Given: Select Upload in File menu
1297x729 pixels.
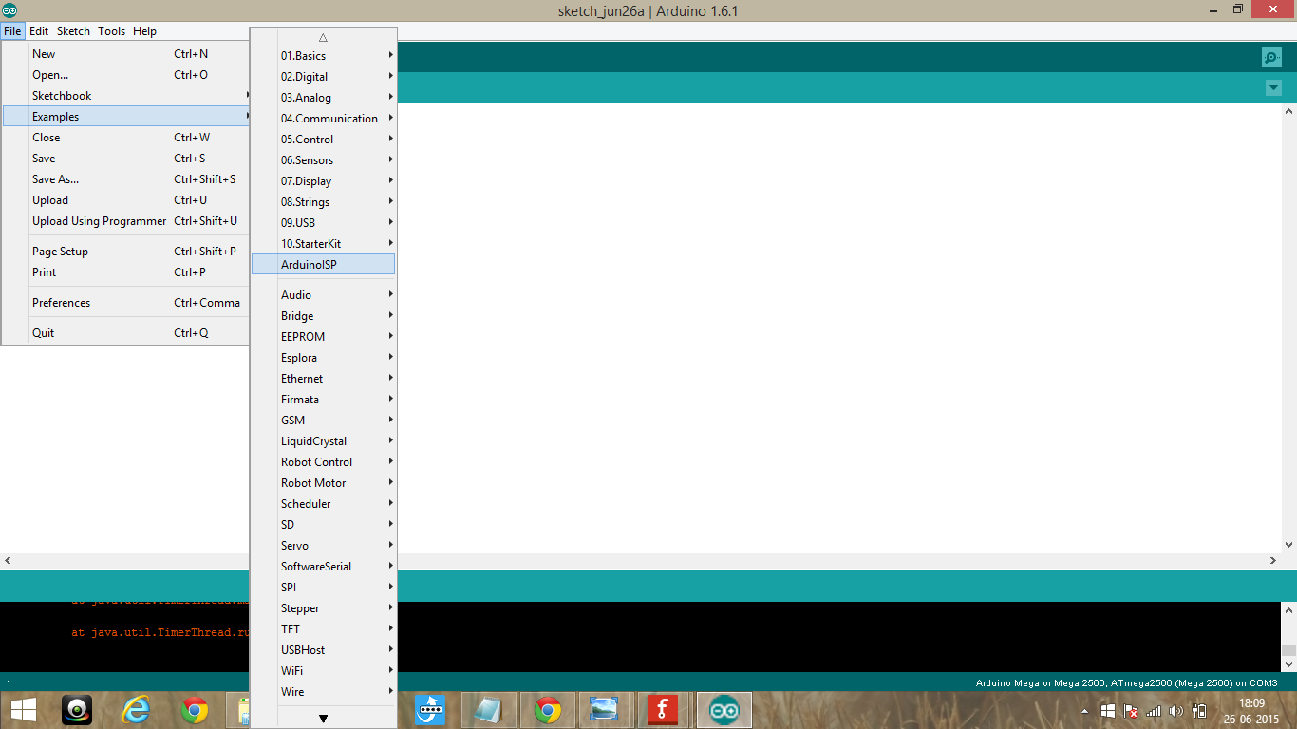Looking at the screenshot, I should click(125, 200).
